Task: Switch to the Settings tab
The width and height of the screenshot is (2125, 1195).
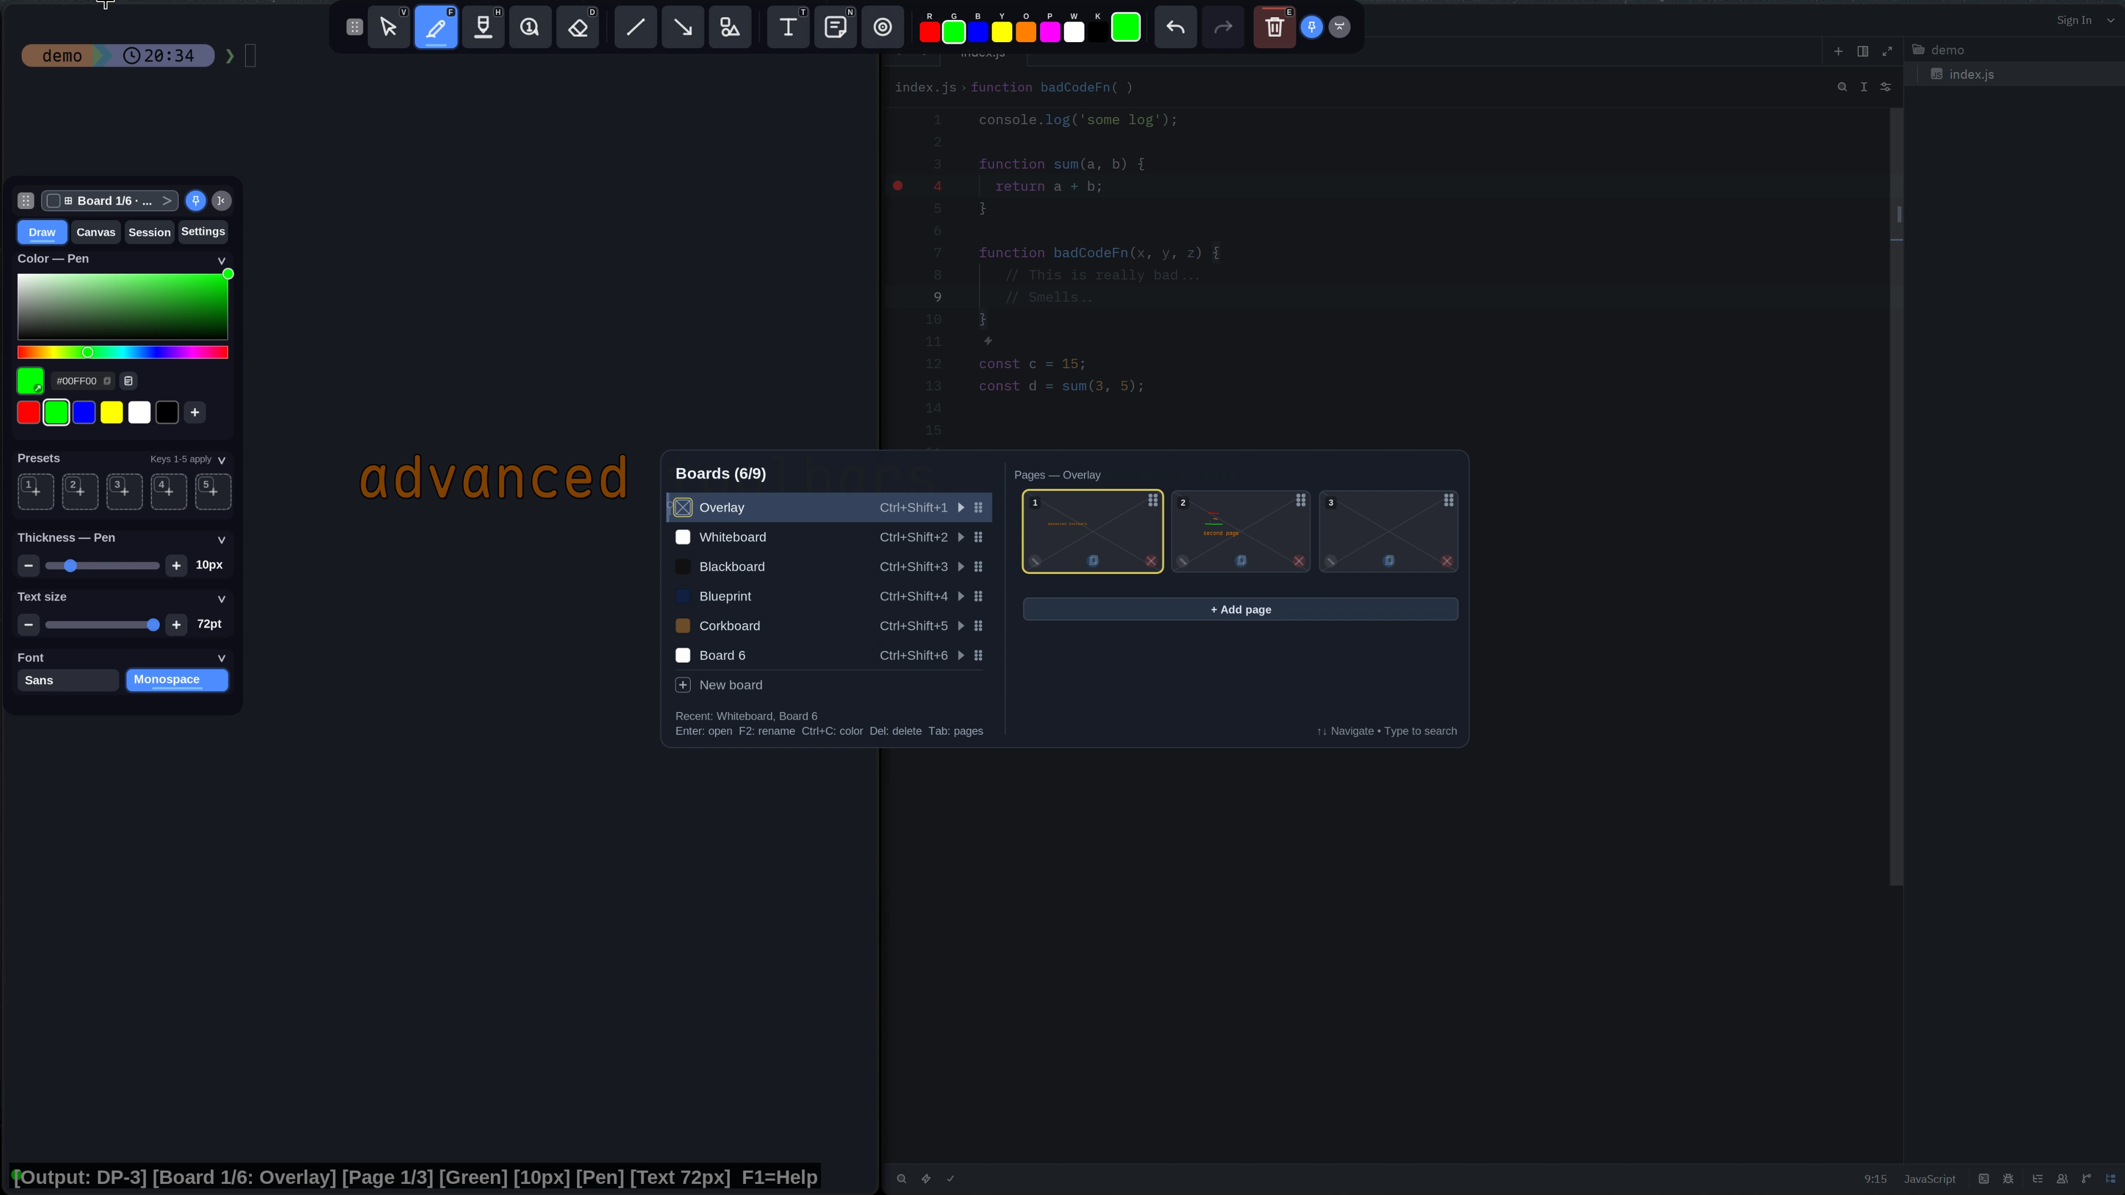Action: 203,232
